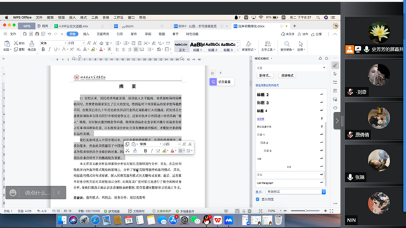Click the Clear formatting eraser icon
This screenshot has width=406, height=228.
(101, 43)
